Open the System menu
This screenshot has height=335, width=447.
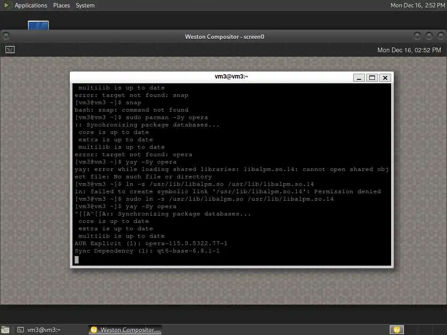85,5
